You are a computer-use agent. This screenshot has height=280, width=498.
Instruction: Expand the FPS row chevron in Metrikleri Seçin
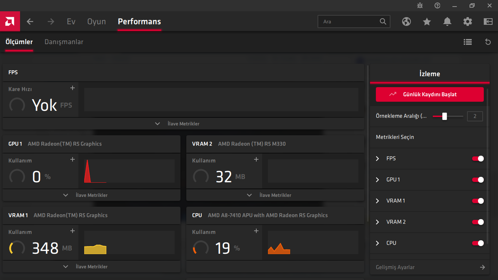[x=378, y=159]
